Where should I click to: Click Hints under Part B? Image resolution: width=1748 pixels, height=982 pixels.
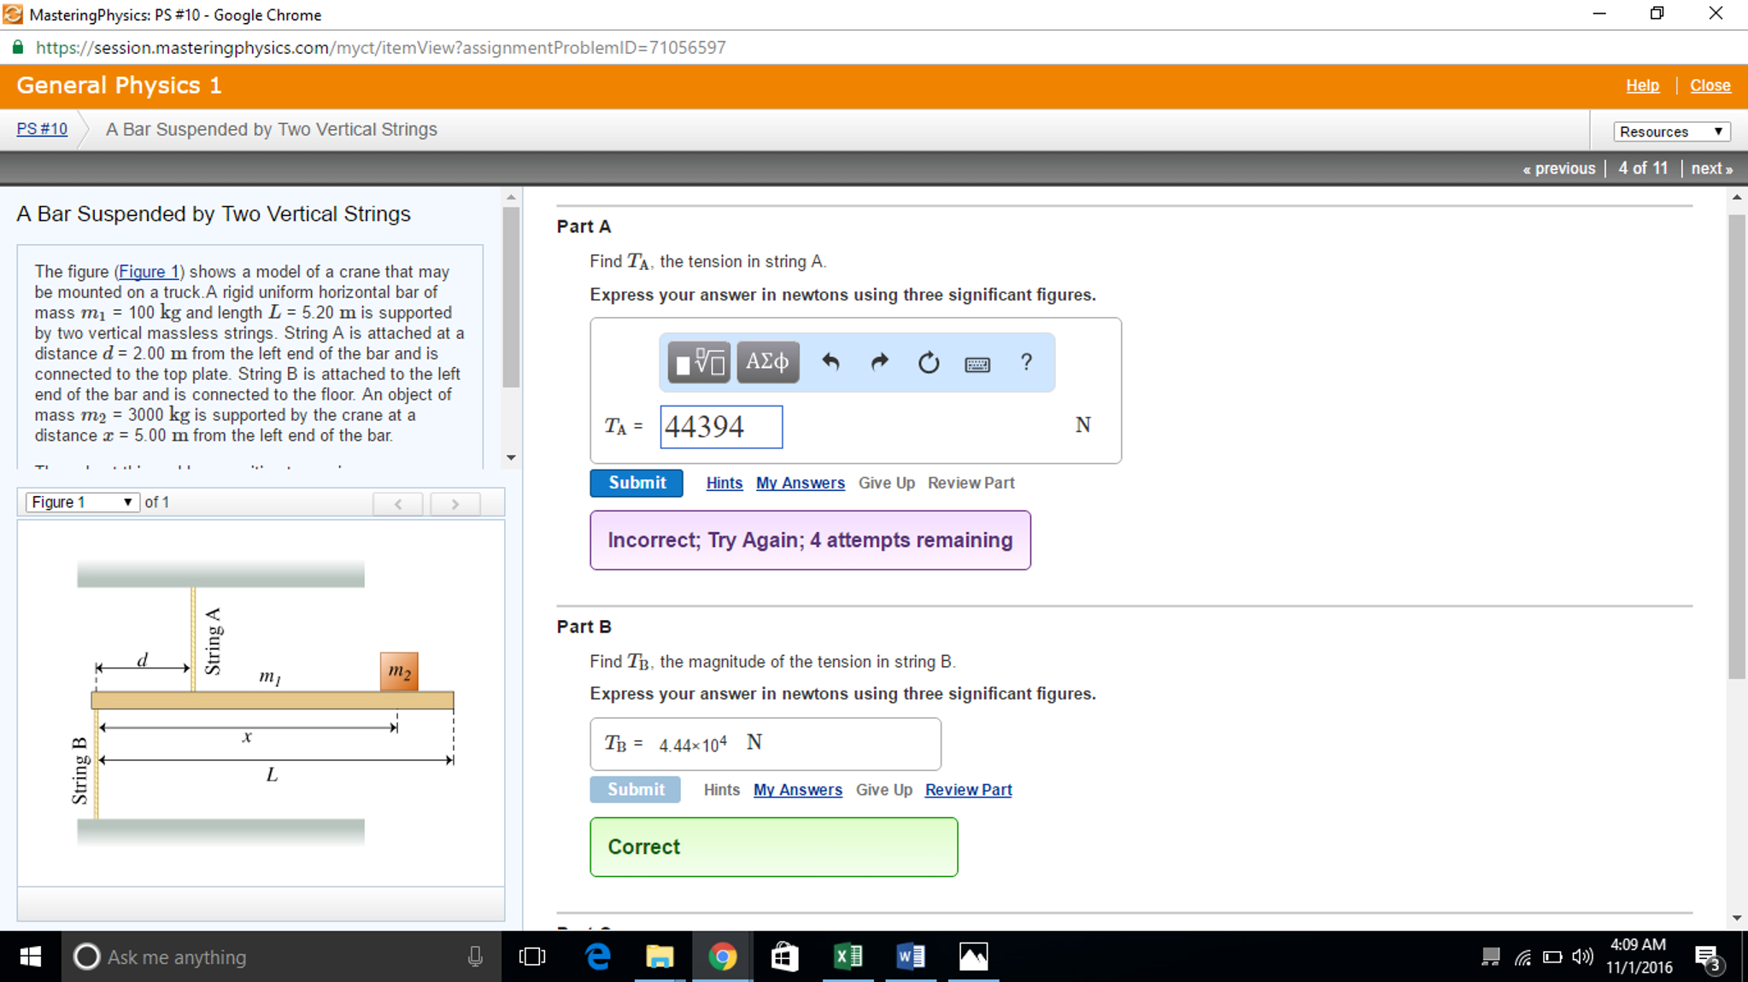[x=722, y=790]
